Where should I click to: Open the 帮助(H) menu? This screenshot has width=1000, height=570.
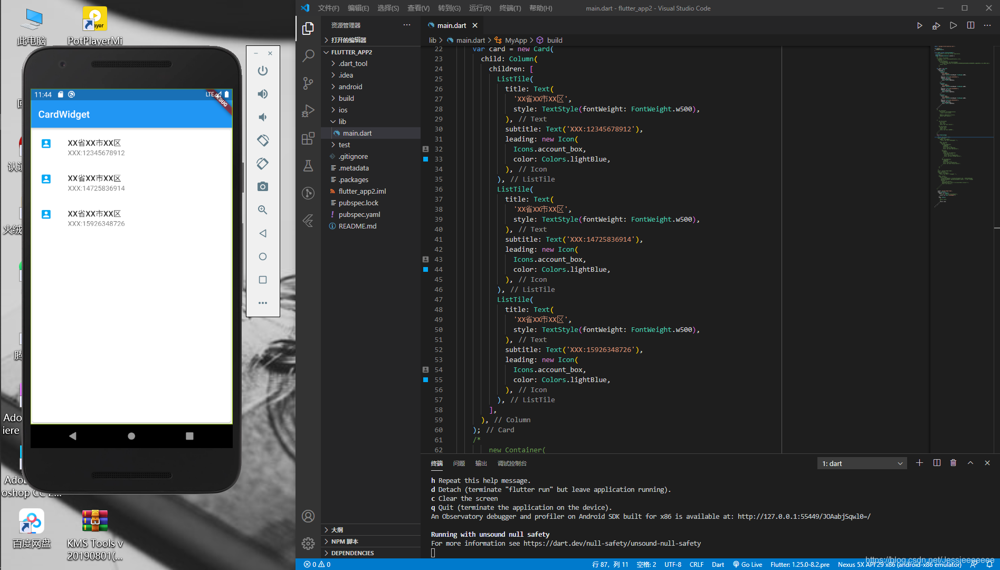tap(540, 8)
